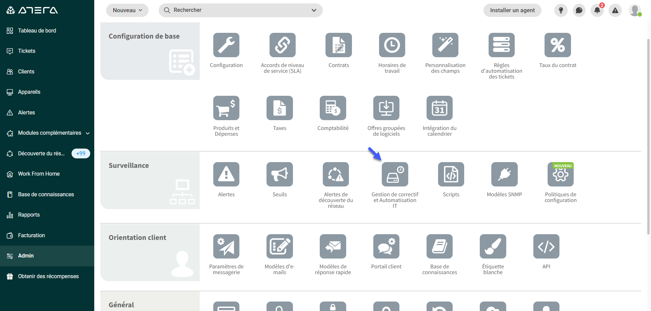Open the Comptabilité calculator icon

[333, 108]
